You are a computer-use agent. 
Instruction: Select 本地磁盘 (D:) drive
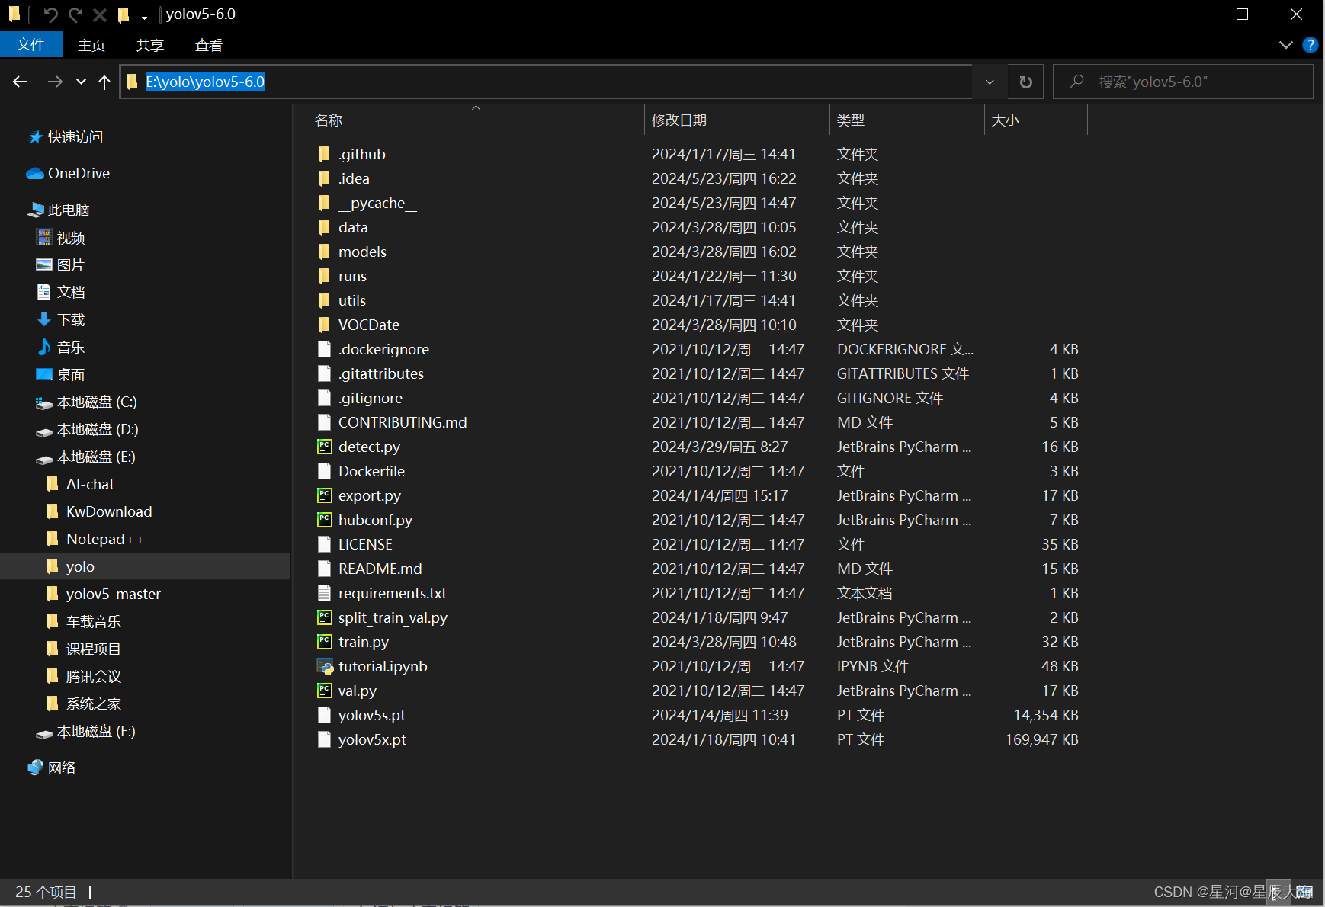(x=98, y=430)
